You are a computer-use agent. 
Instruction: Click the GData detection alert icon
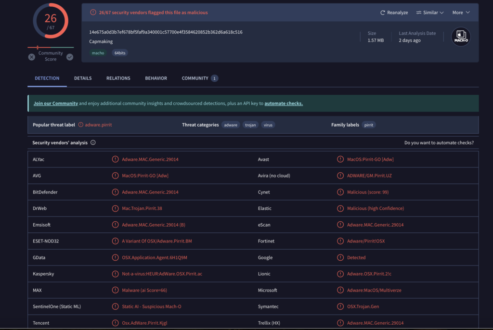click(x=115, y=257)
